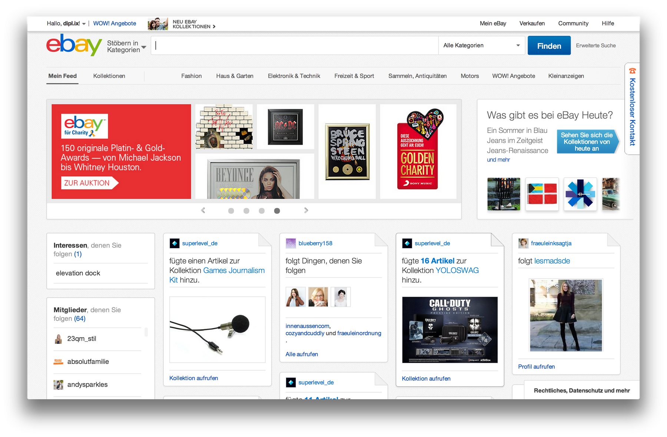
Task: Select the third carousel dot
Action: pos(262,211)
